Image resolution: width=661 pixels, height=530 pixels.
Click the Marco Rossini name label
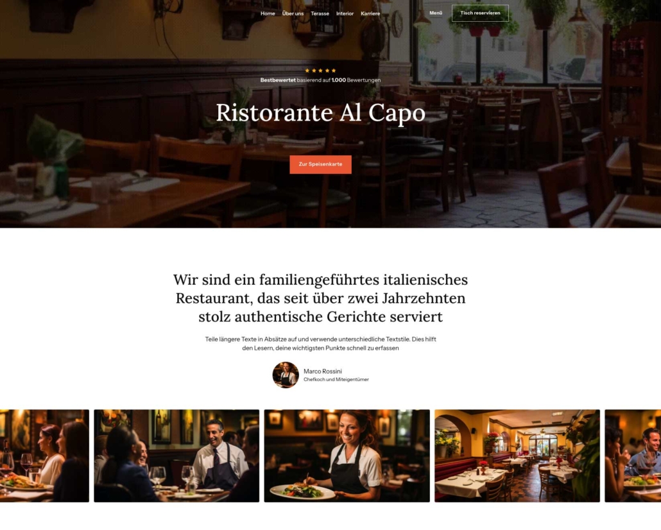tap(323, 372)
